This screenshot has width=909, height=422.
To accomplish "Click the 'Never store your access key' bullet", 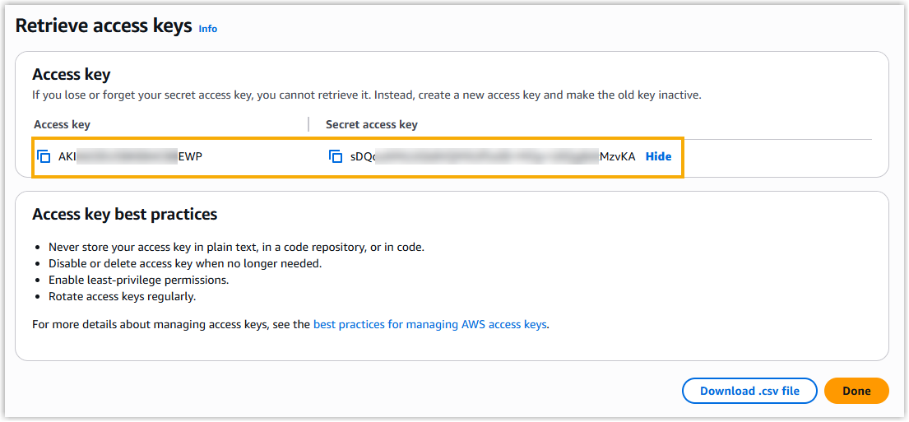I will (236, 247).
